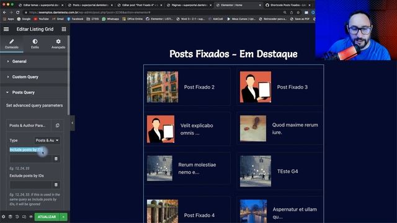This screenshot has width=397, height=223.
Task: Click the TEste G4 title
Action: click(x=288, y=172)
